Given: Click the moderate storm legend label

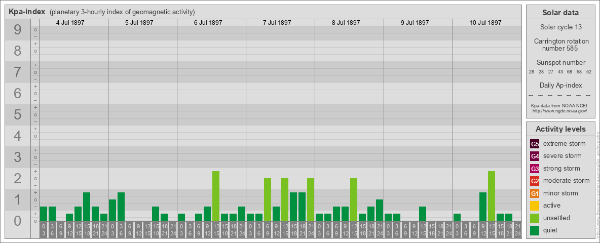Looking at the screenshot, I should pos(567,181).
